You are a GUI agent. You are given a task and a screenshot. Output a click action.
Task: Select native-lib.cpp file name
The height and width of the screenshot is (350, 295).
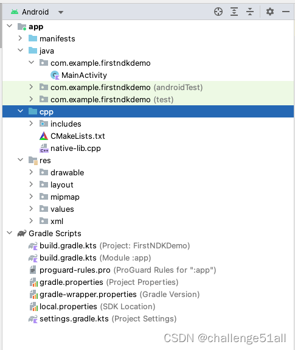coord(75,148)
